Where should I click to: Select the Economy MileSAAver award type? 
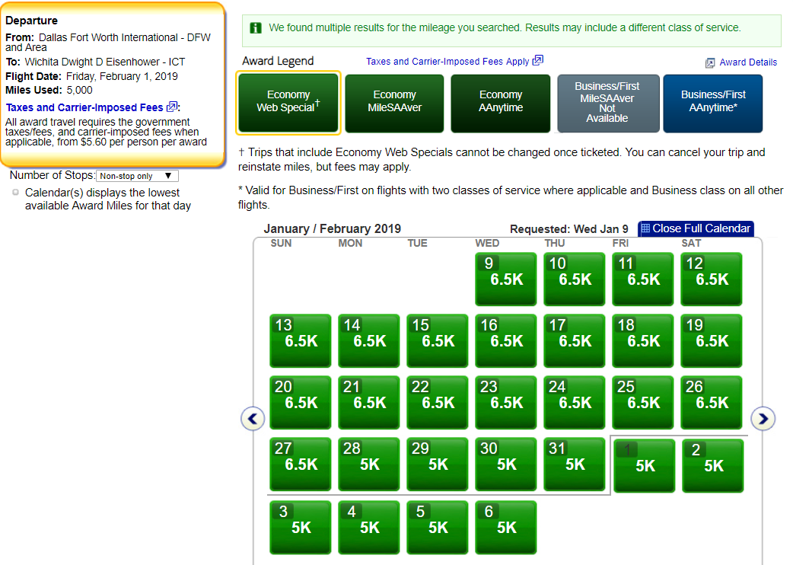394,101
